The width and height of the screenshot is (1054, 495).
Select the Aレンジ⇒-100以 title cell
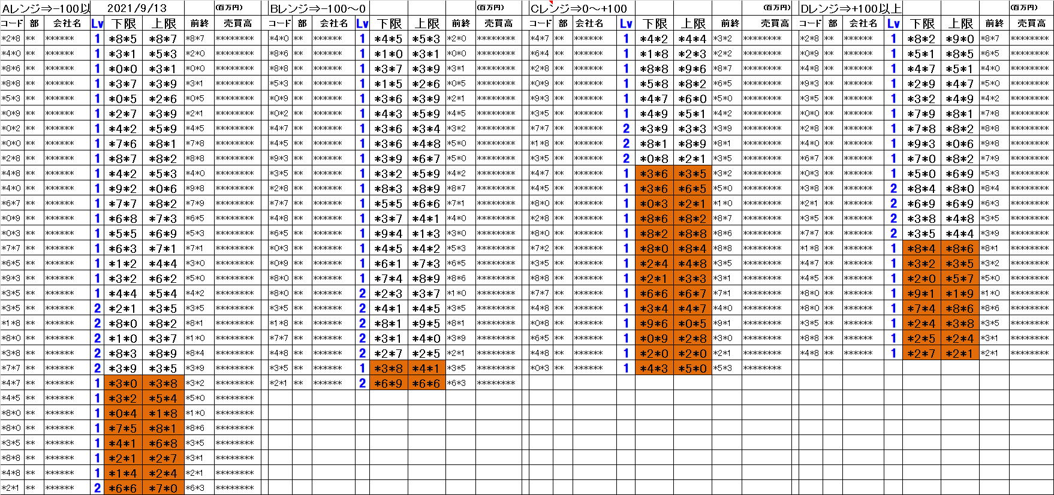coord(46,8)
